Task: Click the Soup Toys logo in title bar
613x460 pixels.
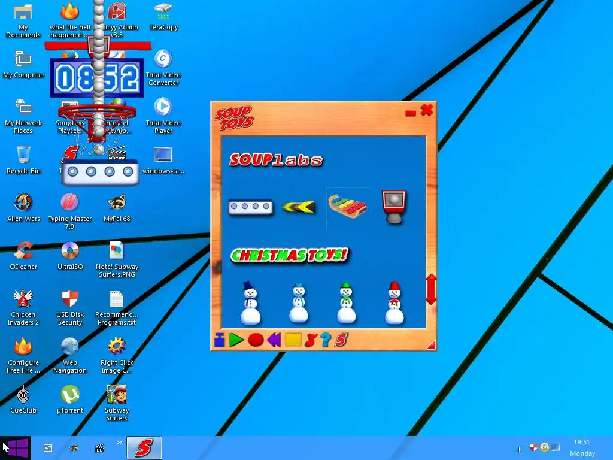Action: click(234, 118)
